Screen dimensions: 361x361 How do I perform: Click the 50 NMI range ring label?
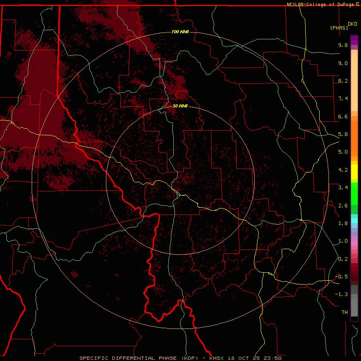(180, 106)
